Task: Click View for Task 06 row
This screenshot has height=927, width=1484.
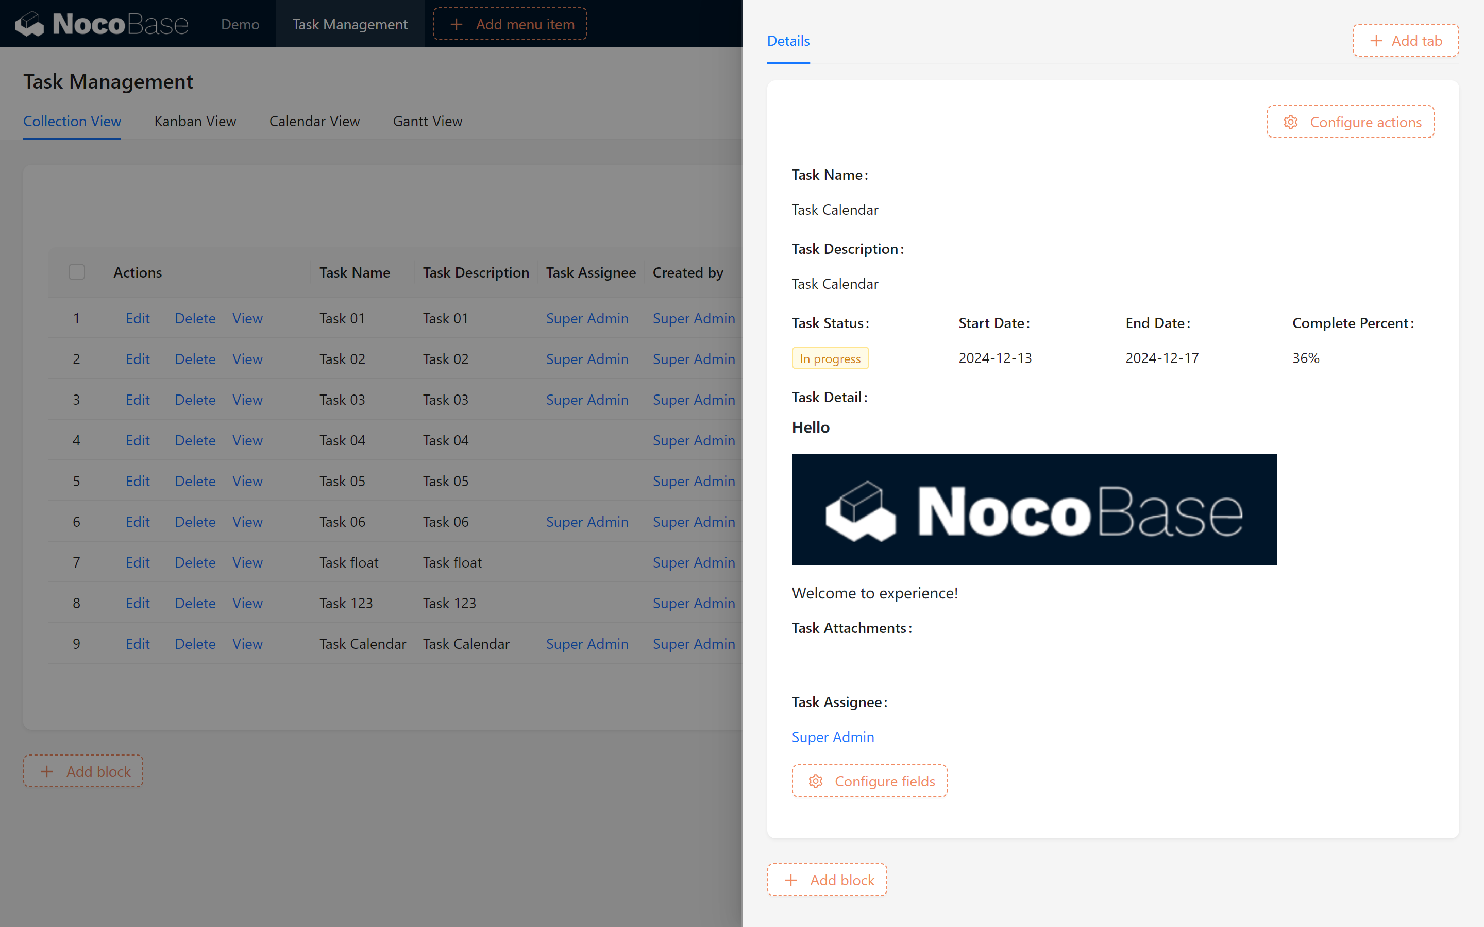Action: tap(247, 522)
